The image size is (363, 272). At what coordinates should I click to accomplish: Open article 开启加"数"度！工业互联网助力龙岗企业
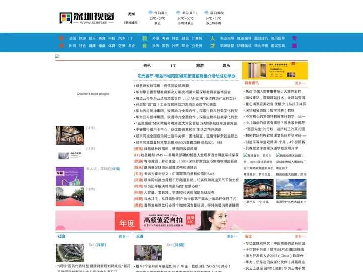click(176, 105)
